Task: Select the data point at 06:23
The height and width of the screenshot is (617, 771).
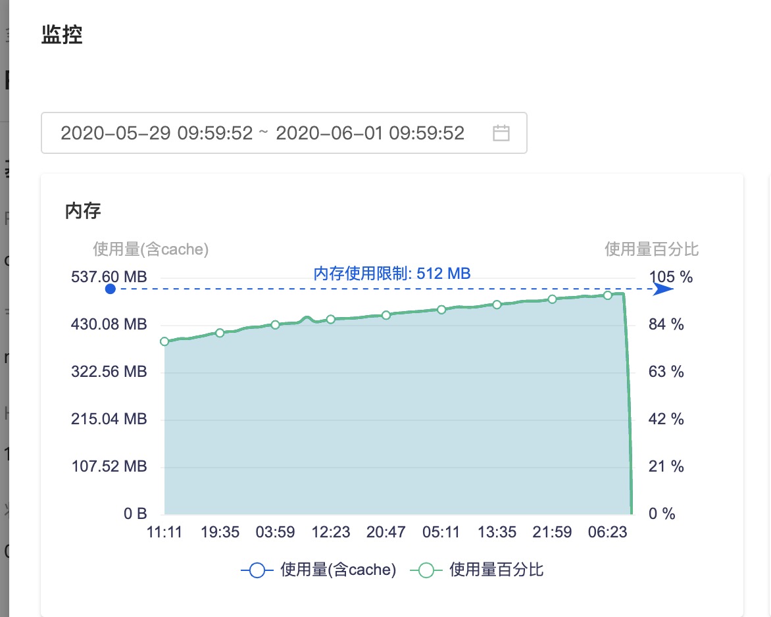Action: (608, 295)
